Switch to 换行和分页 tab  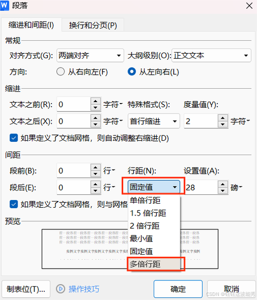pos(93,25)
